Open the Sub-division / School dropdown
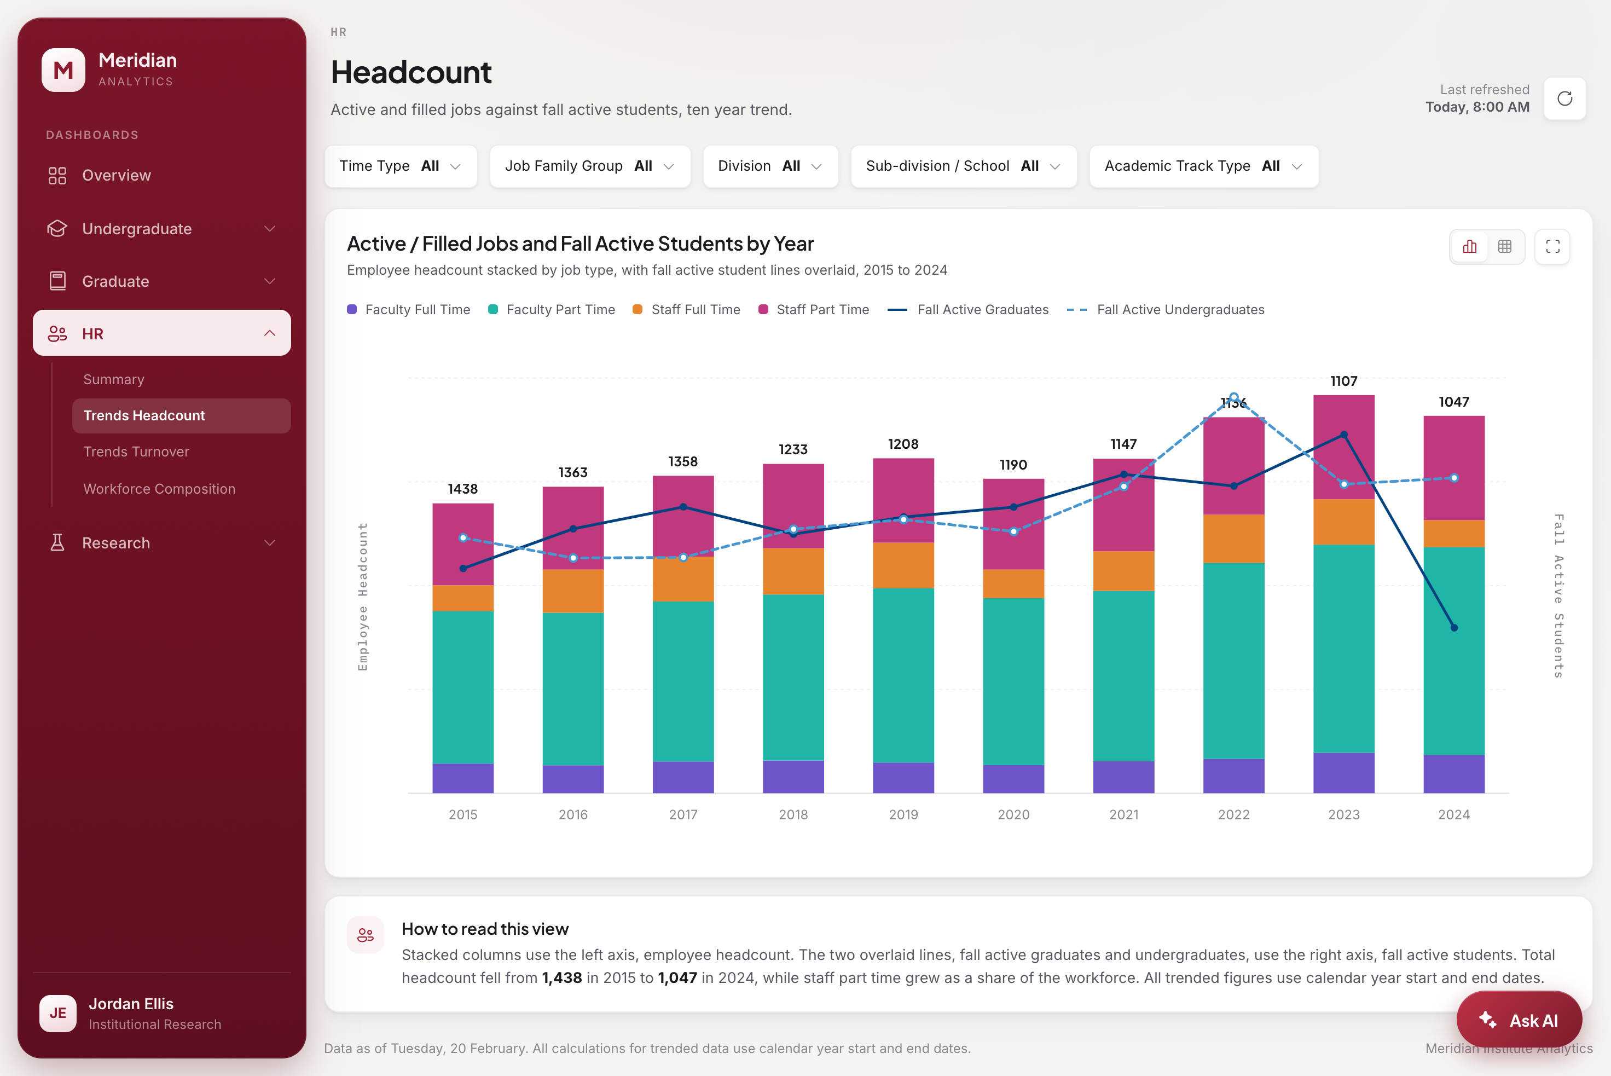This screenshot has height=1076, width=1611. (964, 166)
